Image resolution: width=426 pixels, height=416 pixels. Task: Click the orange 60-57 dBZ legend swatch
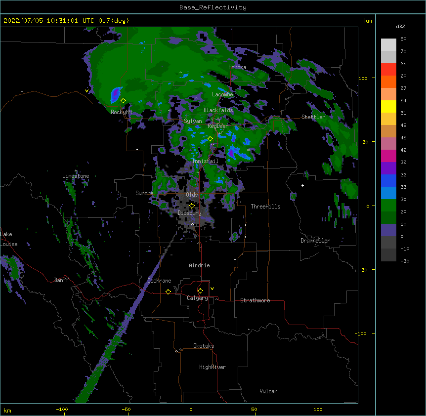click(x=388, y=82)
